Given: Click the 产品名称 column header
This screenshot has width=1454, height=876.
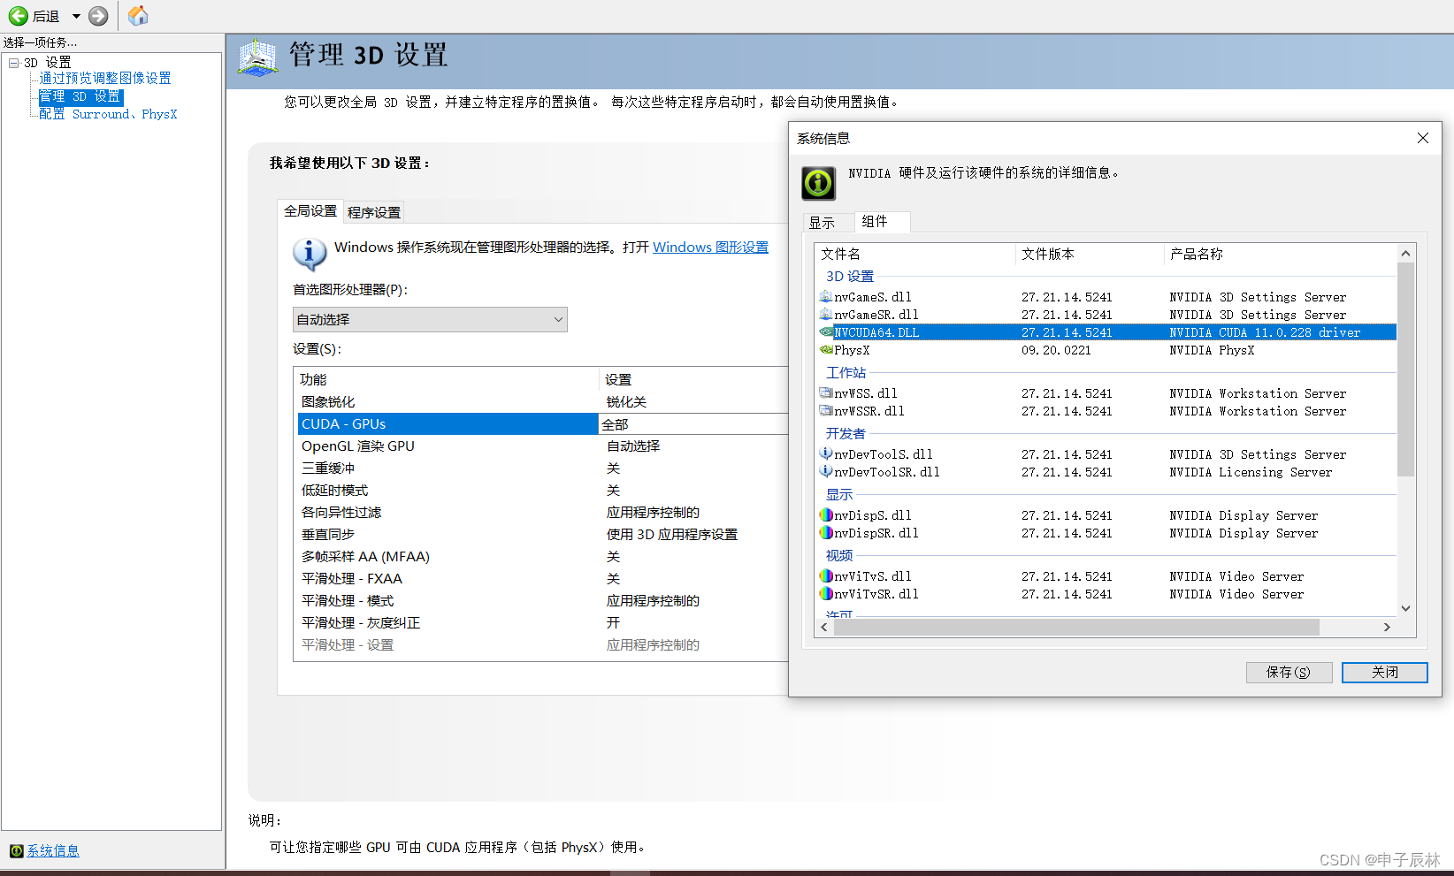Looking at the screenshot, I should click(1281, 254).
